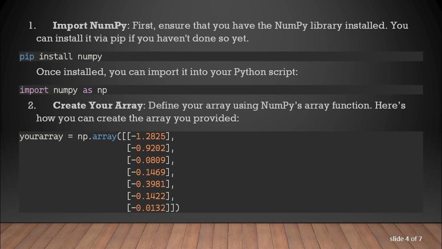The image size is (442, 249).
Task: Click the "slide 4 of 7" indicator
Action: 406,239
